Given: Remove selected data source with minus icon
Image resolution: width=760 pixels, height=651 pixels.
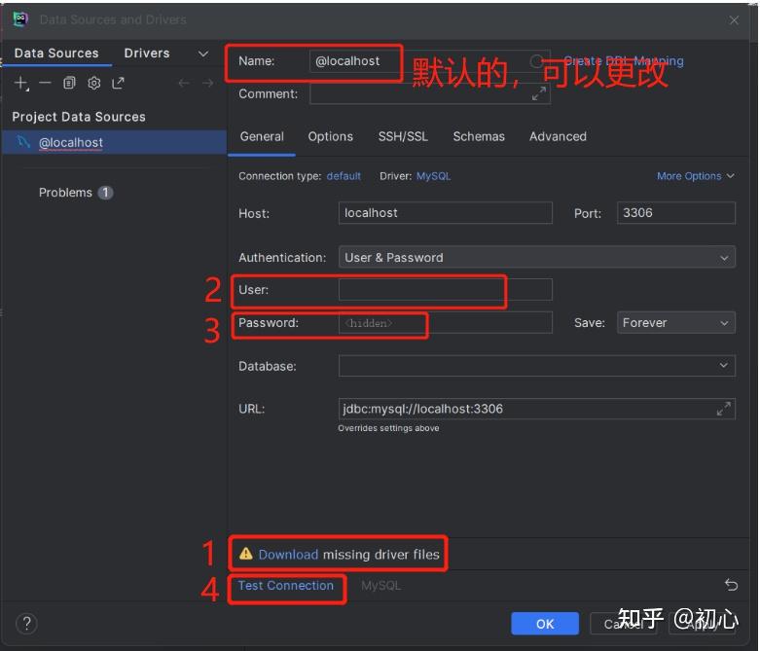Looking at the screenshot, I should click(x=45, y=84).
